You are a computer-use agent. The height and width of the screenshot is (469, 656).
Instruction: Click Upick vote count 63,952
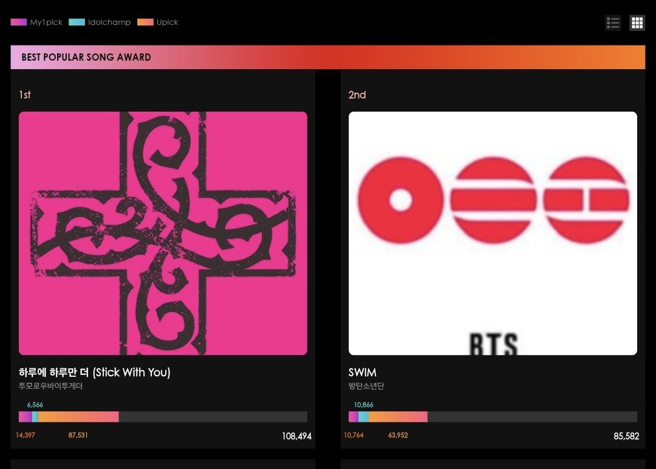[x=398, y=435]
